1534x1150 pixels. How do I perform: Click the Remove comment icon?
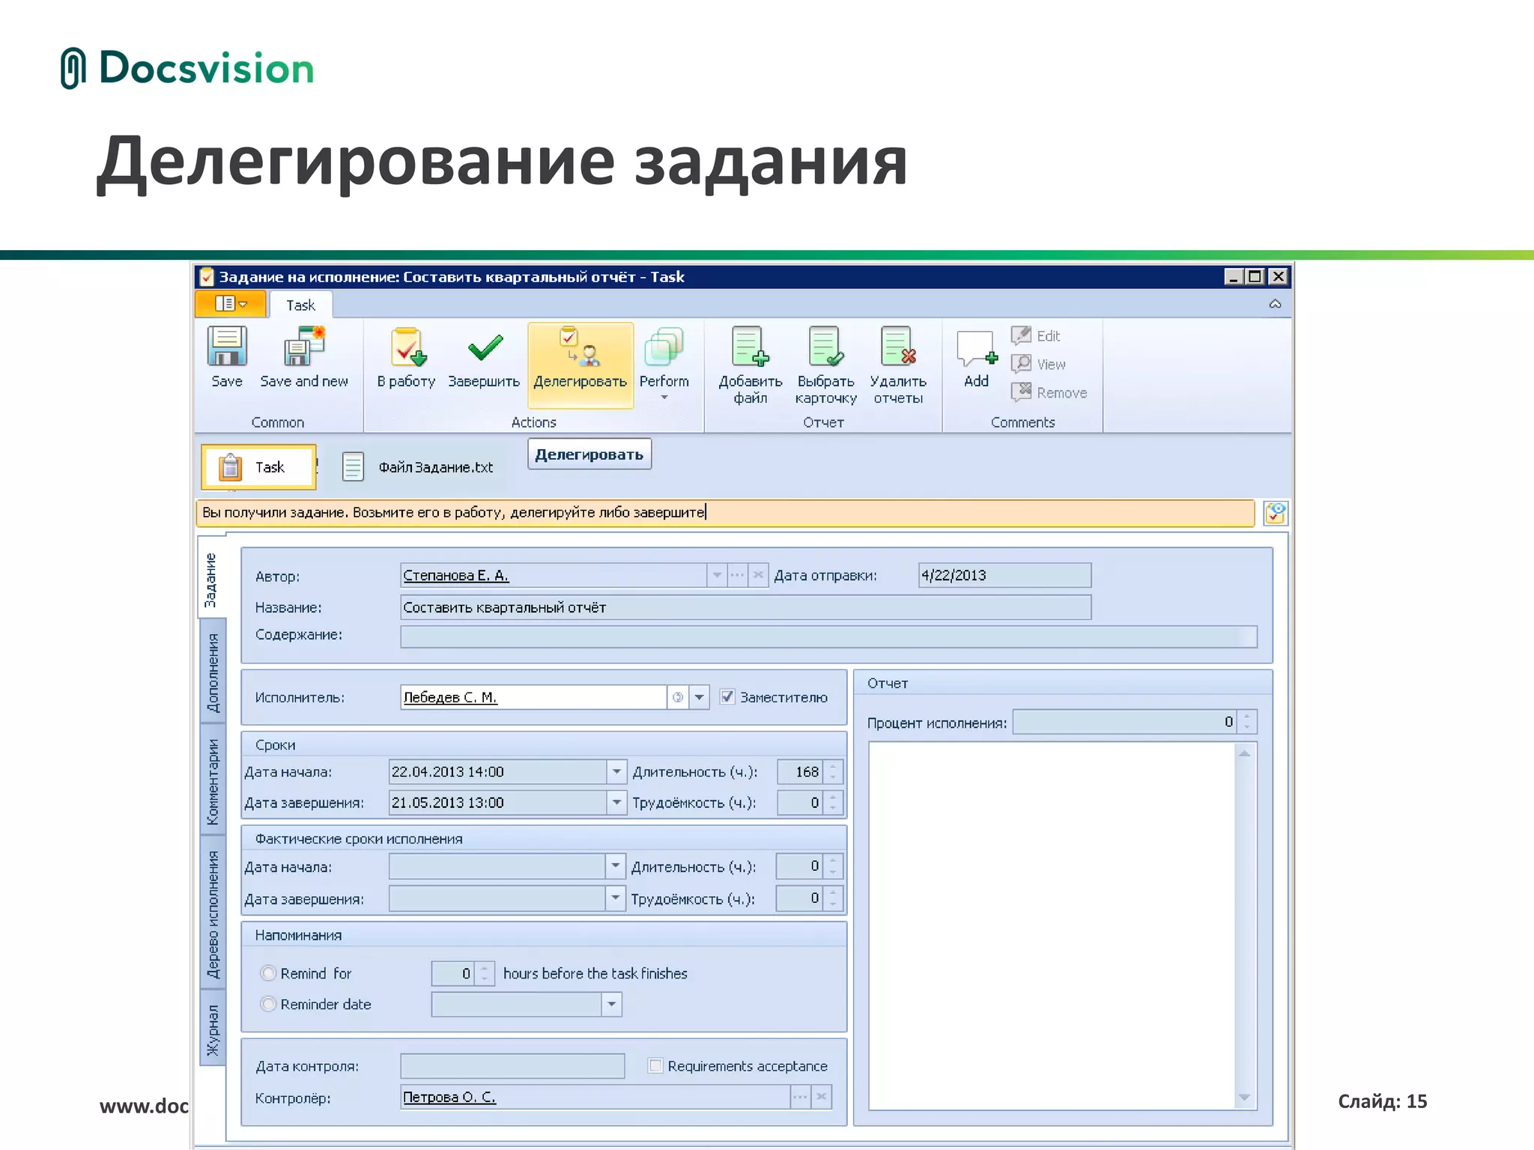coord(1021,392)
